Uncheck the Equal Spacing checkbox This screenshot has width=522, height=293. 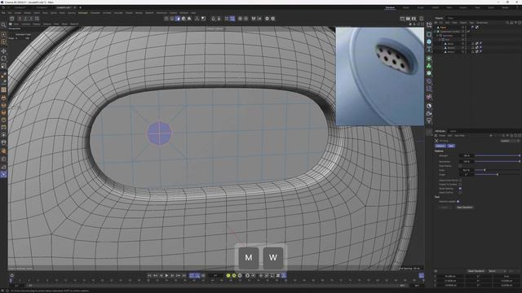coord(460,188)
